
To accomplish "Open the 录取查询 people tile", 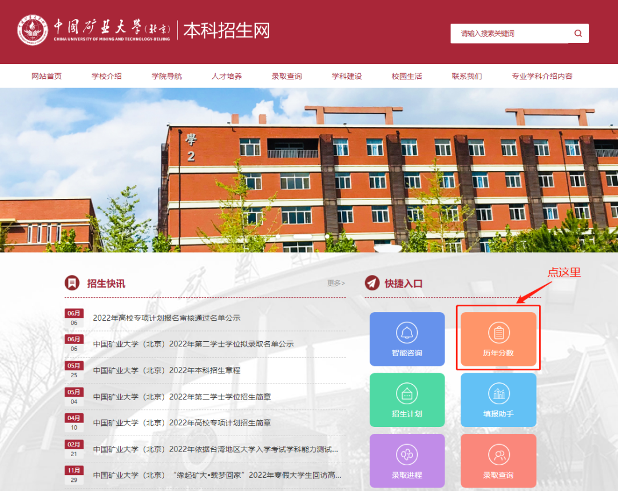I will click(x=498, y=460).
